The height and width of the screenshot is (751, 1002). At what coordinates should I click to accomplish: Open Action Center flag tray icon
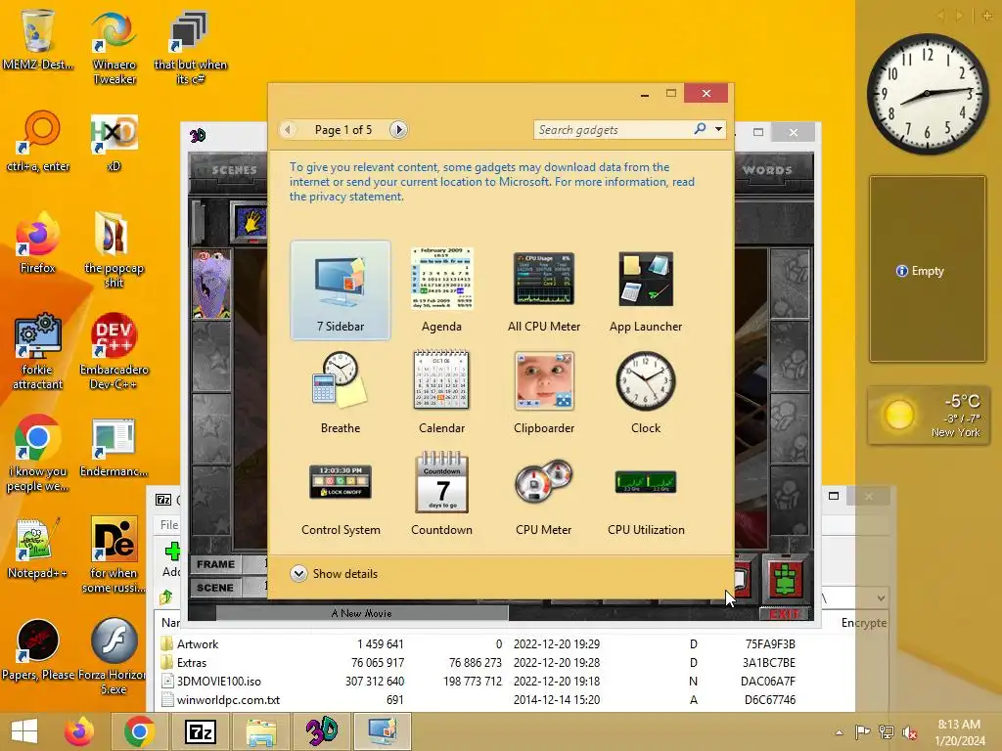pyautogui.click(x=862, y=732)
